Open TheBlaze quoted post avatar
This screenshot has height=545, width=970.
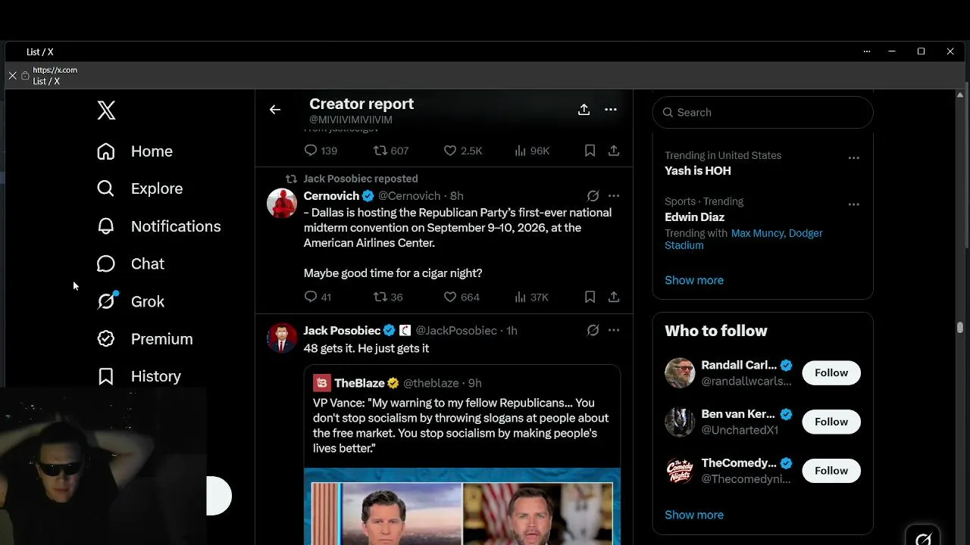click(321, 383)
